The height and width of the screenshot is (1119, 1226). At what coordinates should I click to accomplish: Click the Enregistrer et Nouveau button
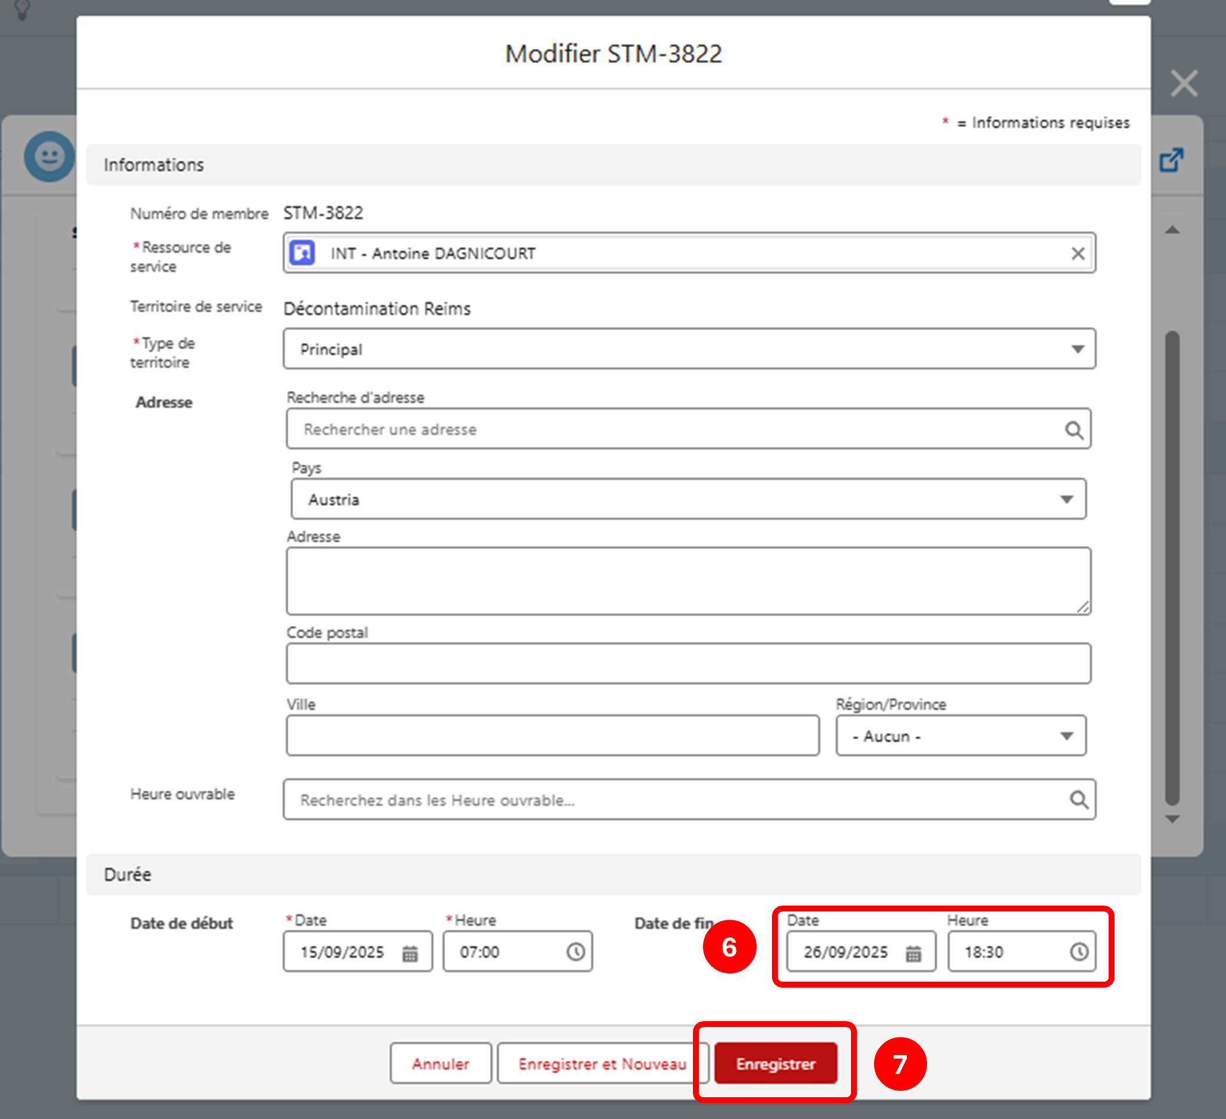pyautogui.click(x=603, y=1064)
